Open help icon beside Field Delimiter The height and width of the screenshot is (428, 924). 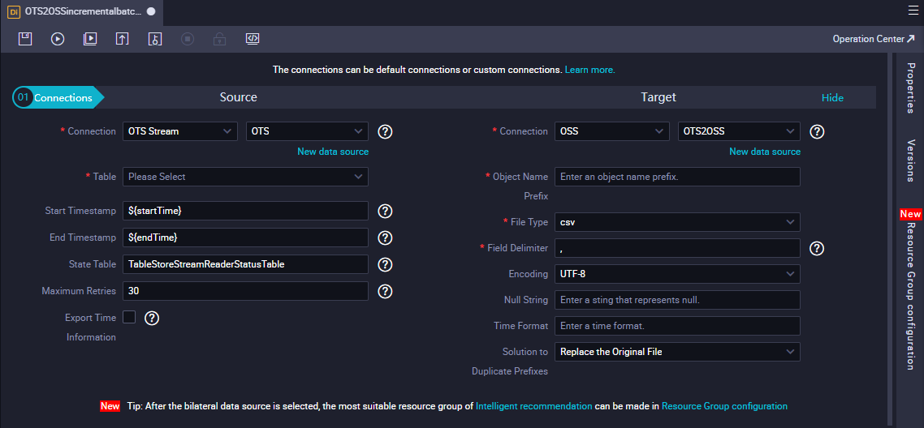(x=817, y=249)
